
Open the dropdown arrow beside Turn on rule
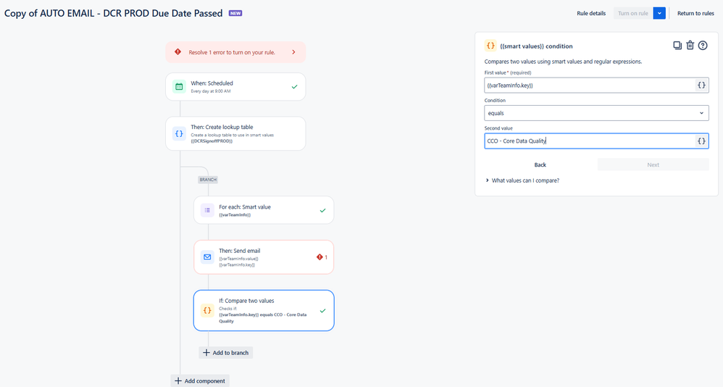pyautogui.click(x=659, y=13)
